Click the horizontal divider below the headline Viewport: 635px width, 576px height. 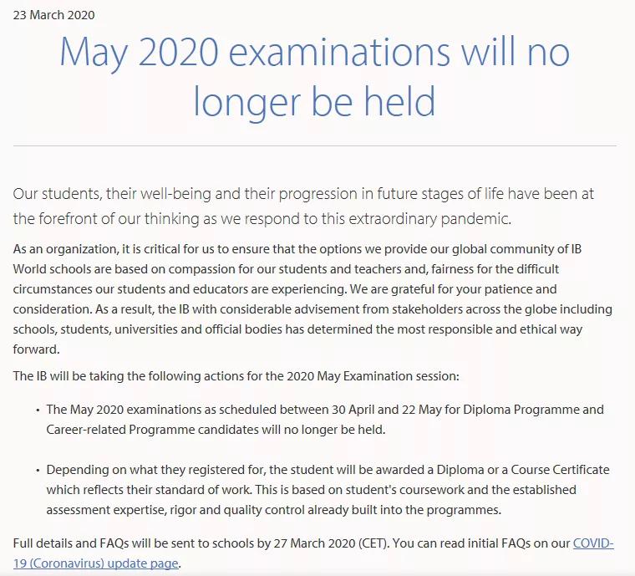(315, 145)
